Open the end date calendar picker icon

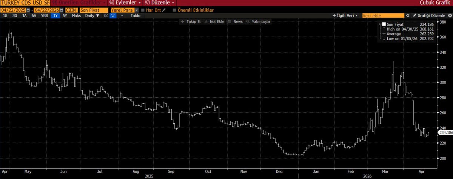click(x=62, y=10)
